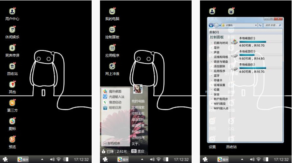The width and height of the screenshot is (292, 163).
Task: Launch the 网上冲浪 browser desktop icon
Action: [112, 66]
